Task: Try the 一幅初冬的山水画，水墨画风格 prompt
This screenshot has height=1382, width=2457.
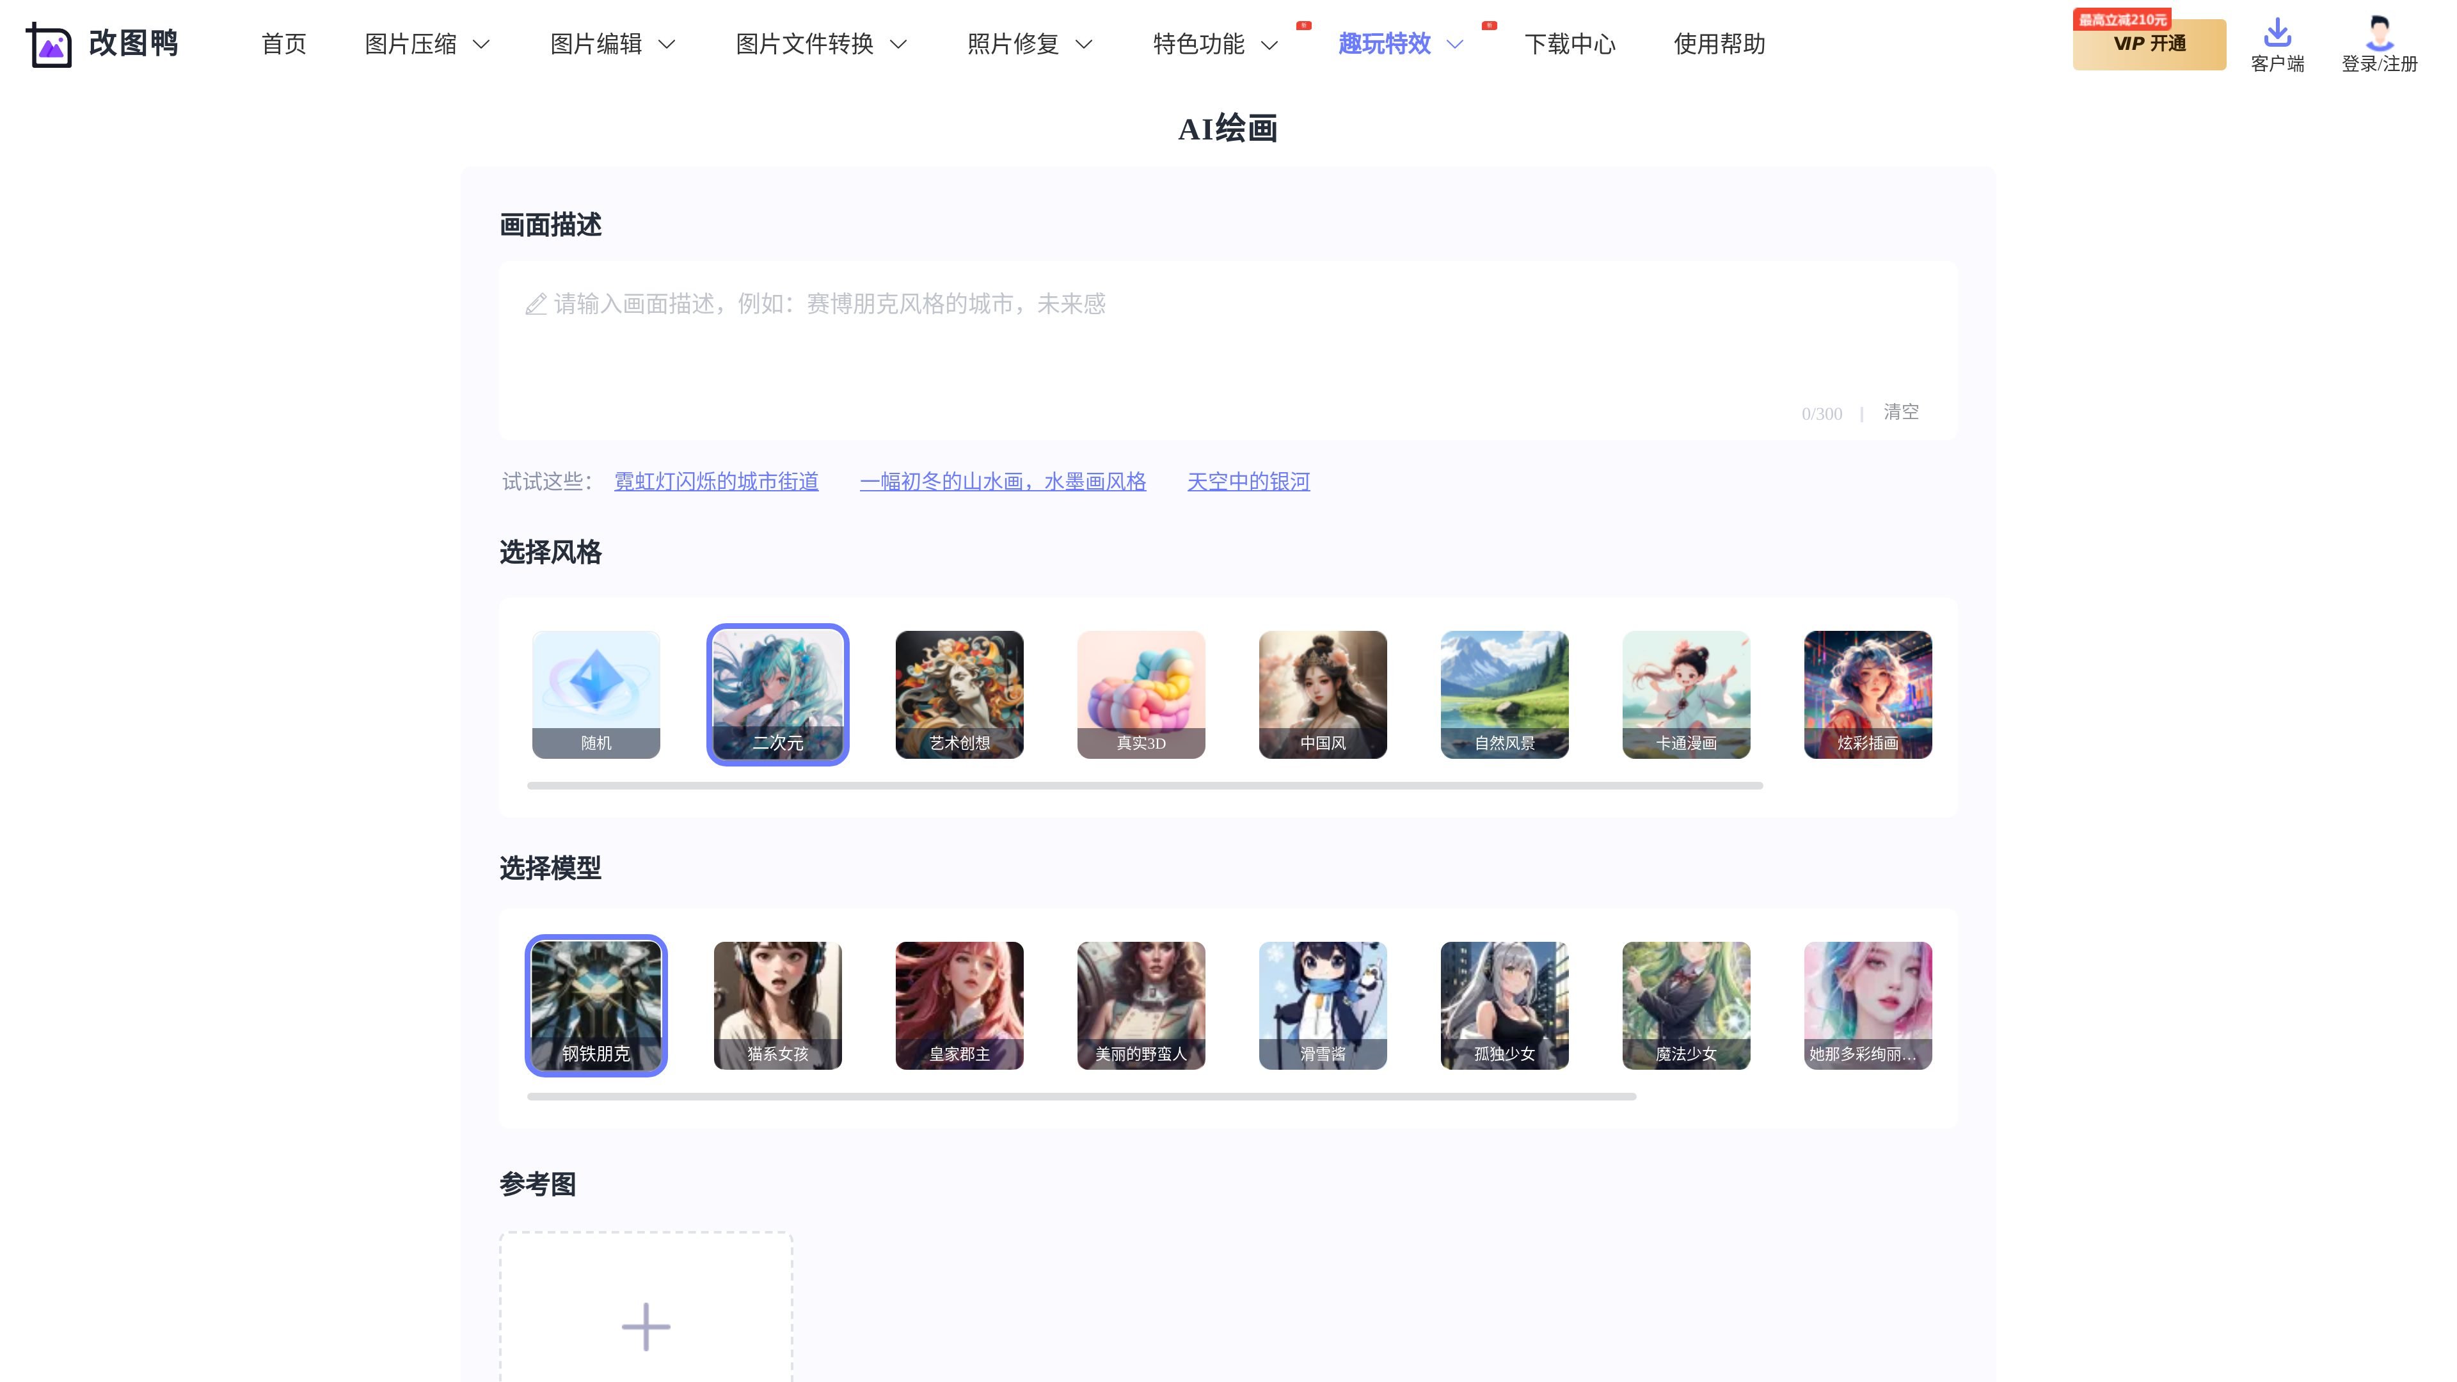Action: coord(1003,482)
